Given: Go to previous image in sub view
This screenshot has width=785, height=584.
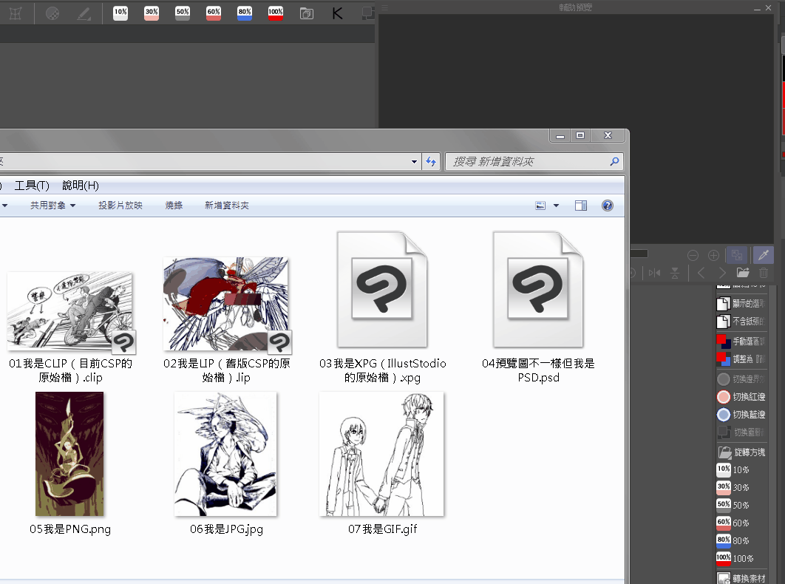Looking at the screenshot, I should [x=701, y=273].
